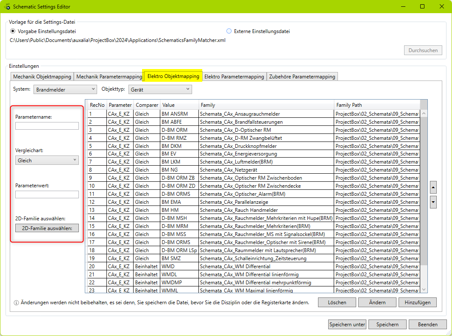Select Externe Einstellungsdatei radio button
This screenshot has width=452, height=336.
click(x=229, y=31)
